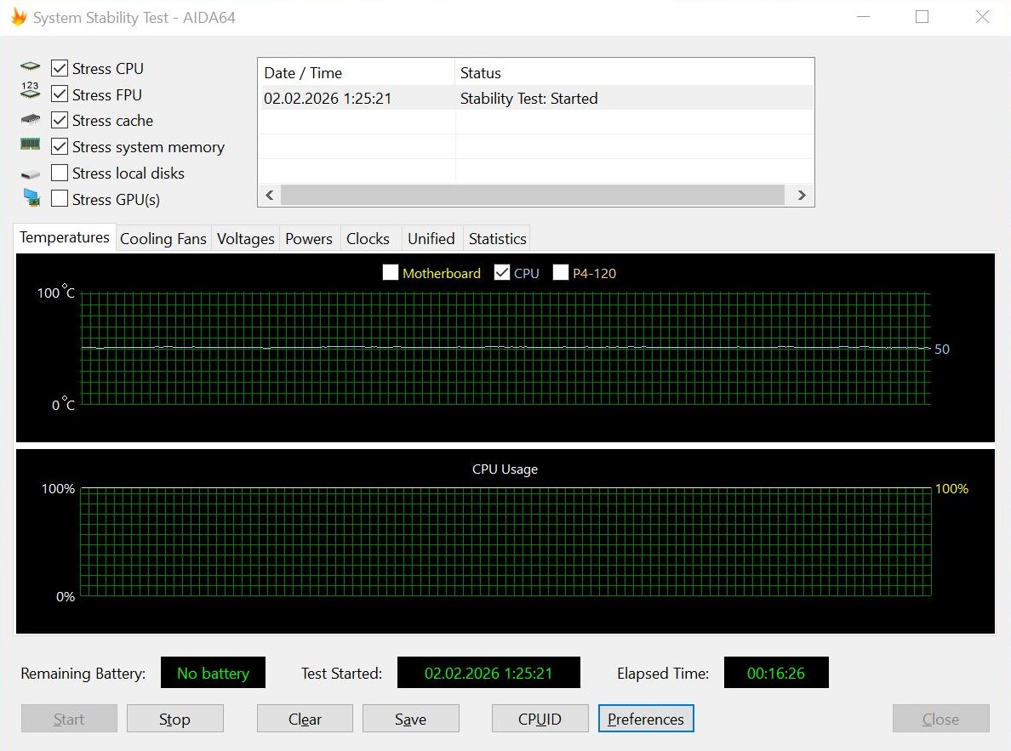
Task: Click the log scroll right arrow
Action: pos(802,195)
